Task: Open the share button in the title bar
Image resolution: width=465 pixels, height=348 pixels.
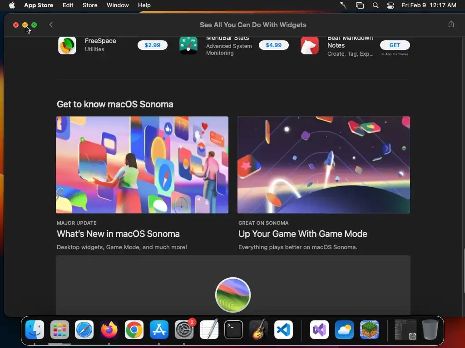Action: [x=451, y=24]
